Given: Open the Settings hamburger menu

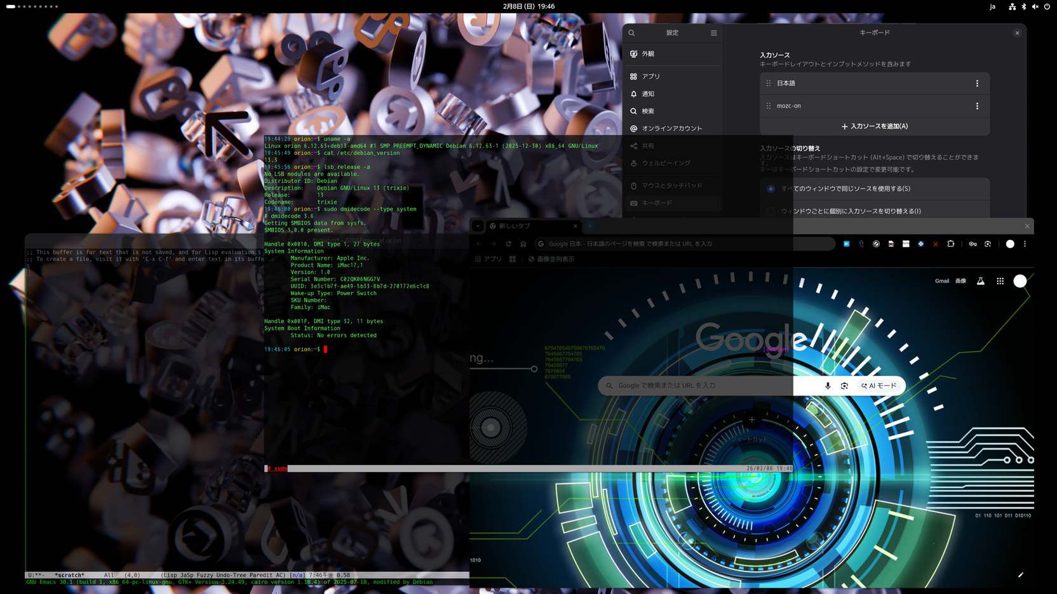Looking at the screenshot, I should (x=713, y=33).
